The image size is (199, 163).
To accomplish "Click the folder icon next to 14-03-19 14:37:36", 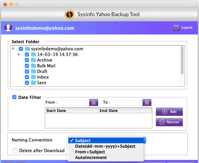I will pyautogui.click(x=33, y=54).
